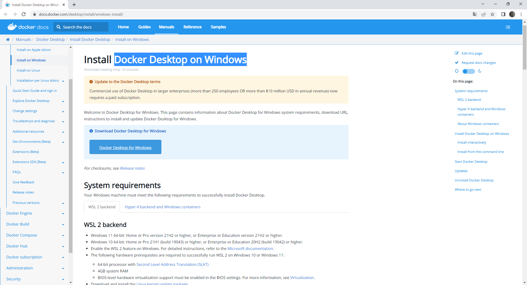Open a new browser tab

(74, 5)
